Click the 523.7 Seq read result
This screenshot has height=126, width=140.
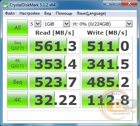point(55,82)
